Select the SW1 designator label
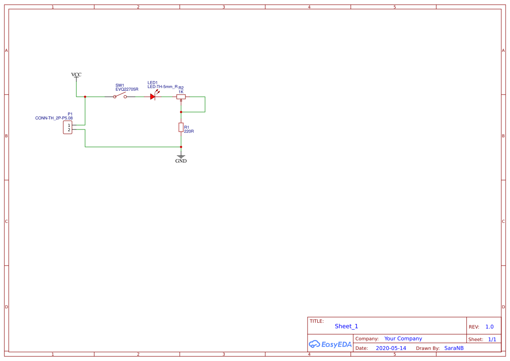Viewport: 510px width, 361px height. click(x=120, y=85)
